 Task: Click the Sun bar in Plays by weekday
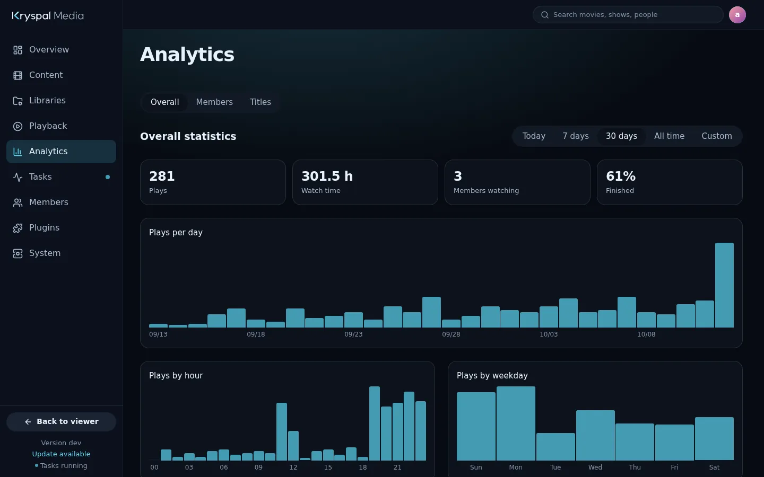476,426
